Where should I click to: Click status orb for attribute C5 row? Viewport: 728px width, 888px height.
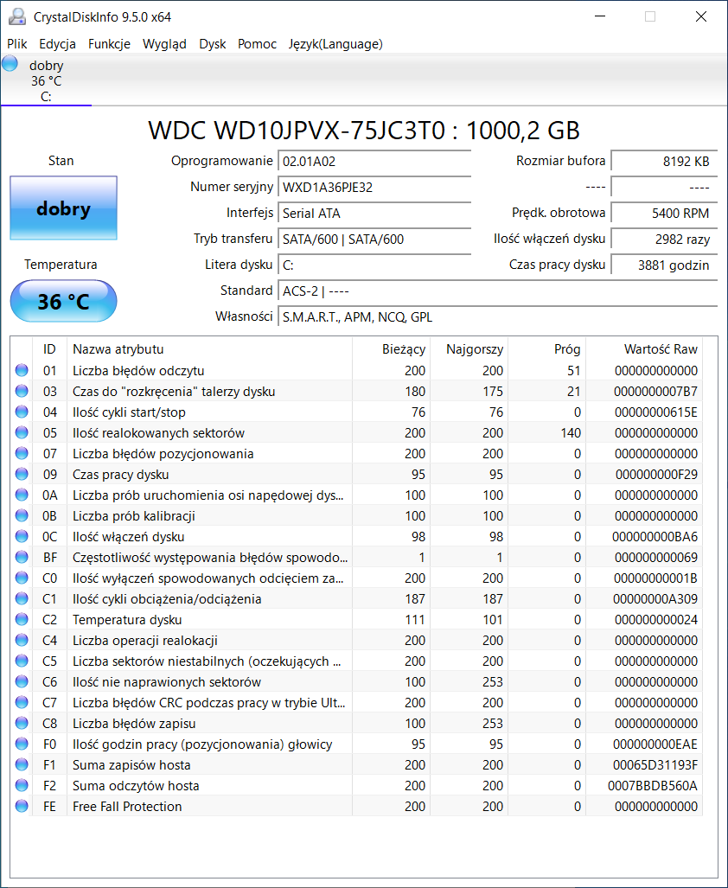[22, 661]
